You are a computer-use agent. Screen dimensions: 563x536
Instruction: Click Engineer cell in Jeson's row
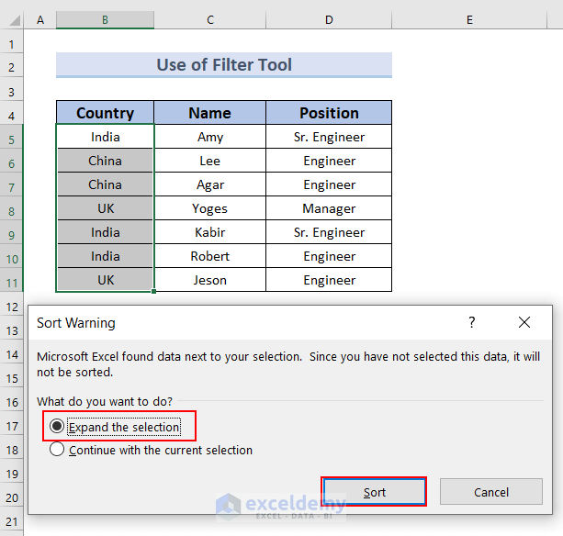329,280
